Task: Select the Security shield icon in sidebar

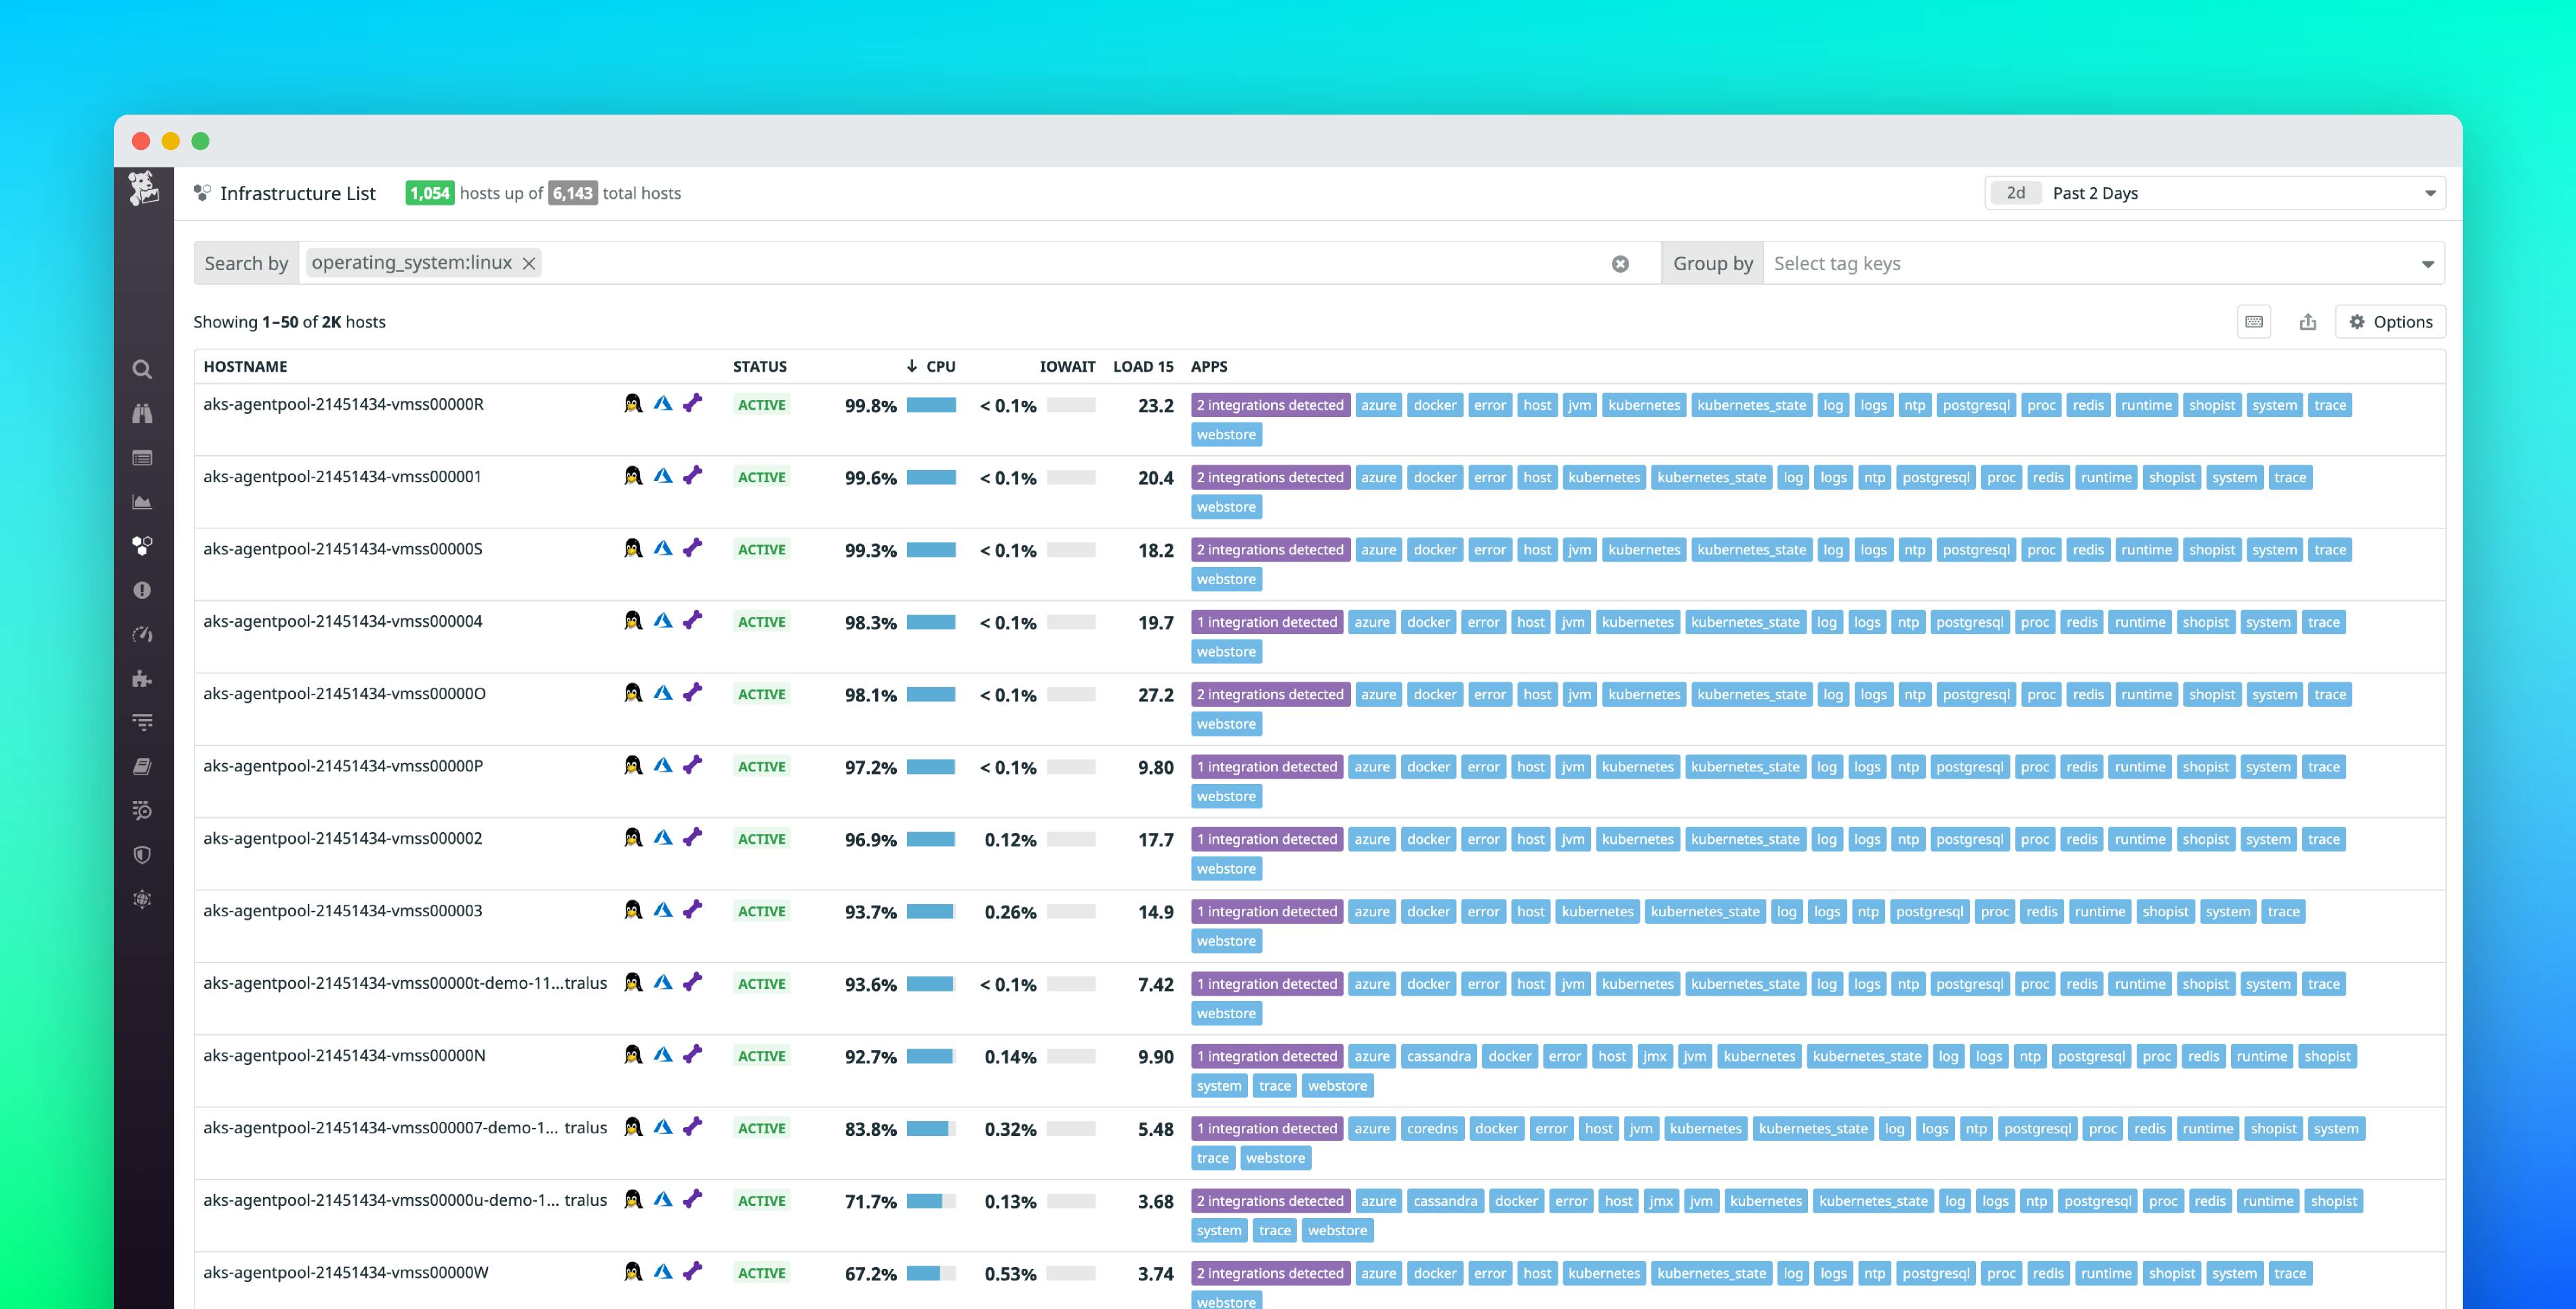Action: [142, 855]
